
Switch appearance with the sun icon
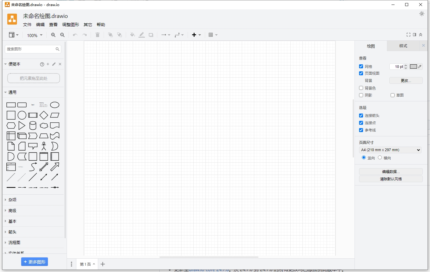click(x=422, y=14)
